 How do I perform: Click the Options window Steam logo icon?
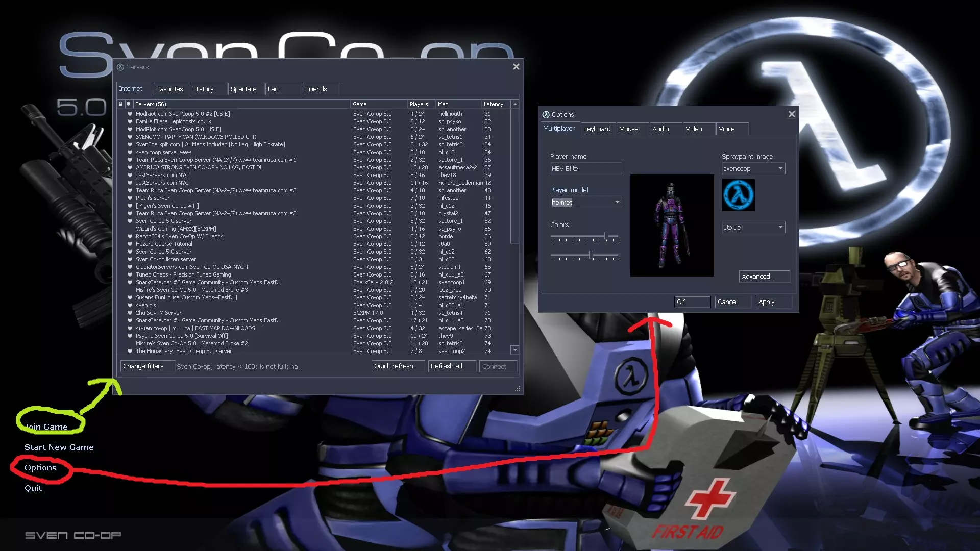546,115
